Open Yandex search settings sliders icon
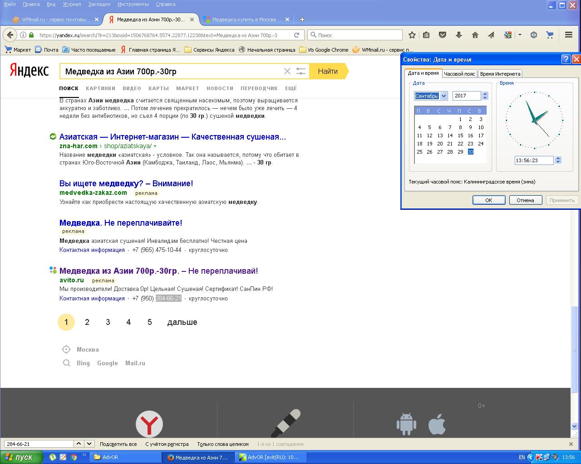Image resolution: width=581 pixels, height=464 pixels. pyautogui.click(x=300, y=71)
